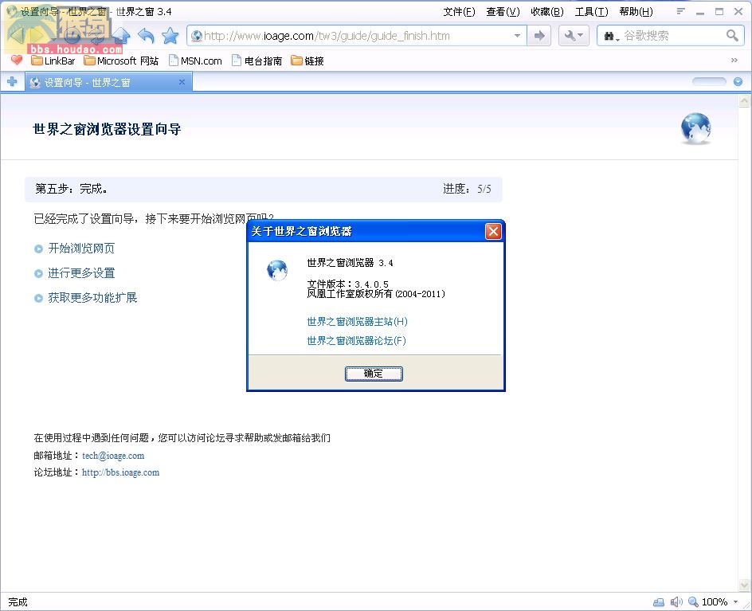Viewport: 752px width, 611px height.
Task: Open the 世界之窗浏览器主站(H) link
Action: (358, 321)
